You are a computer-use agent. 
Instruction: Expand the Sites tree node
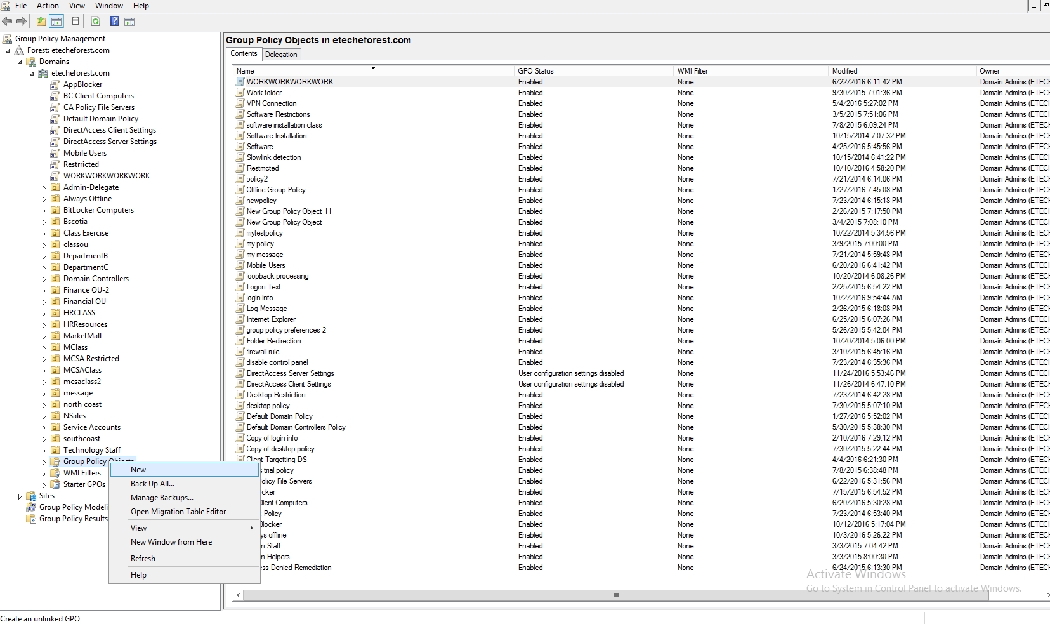(20, 496)
